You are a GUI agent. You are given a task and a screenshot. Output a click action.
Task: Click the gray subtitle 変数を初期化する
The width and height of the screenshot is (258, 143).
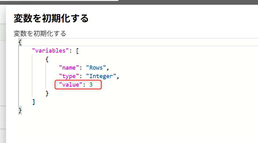(40, 34)
